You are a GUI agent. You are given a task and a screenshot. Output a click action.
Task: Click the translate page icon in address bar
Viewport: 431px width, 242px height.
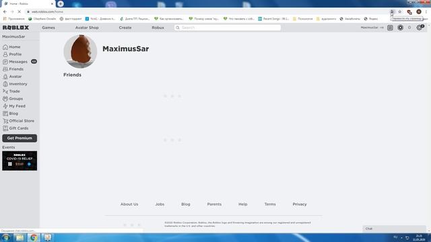click(392, 12)
